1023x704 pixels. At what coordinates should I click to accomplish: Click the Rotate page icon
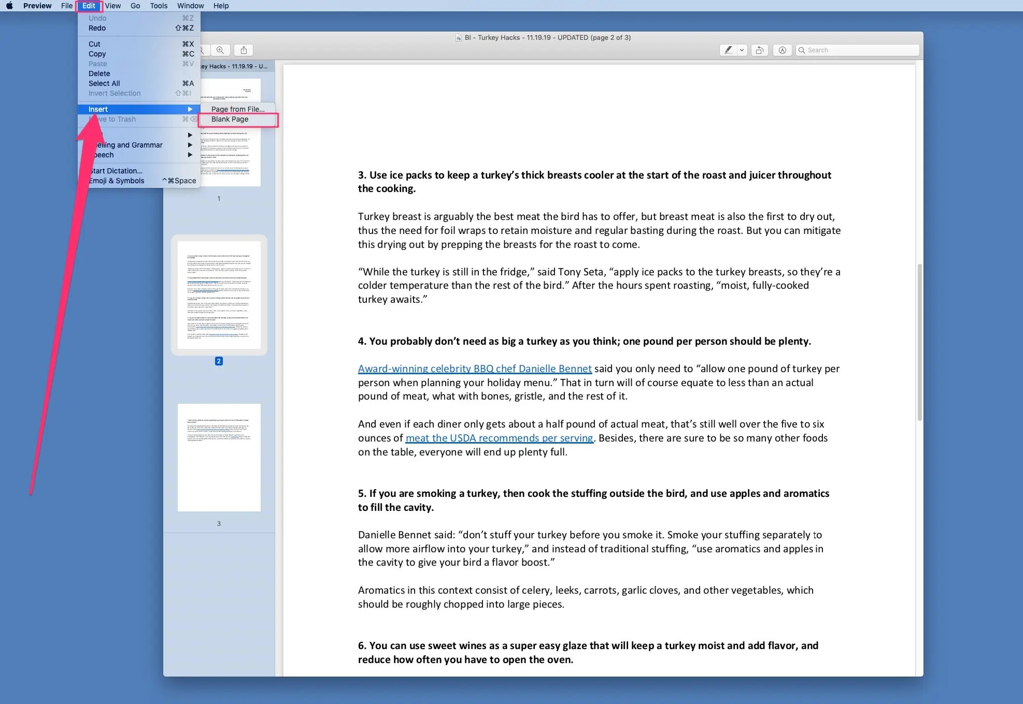759,50
